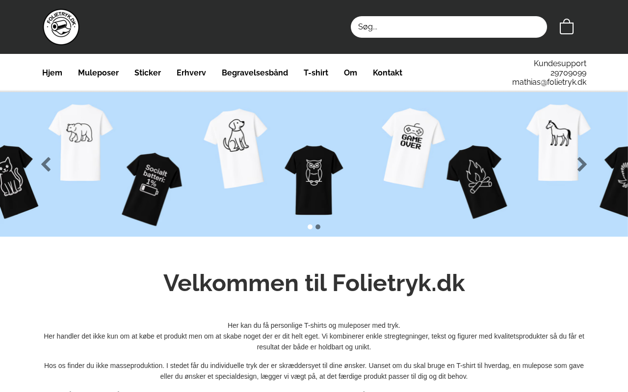
Task: Open the shopping bag cart icon
Action: 567,26
